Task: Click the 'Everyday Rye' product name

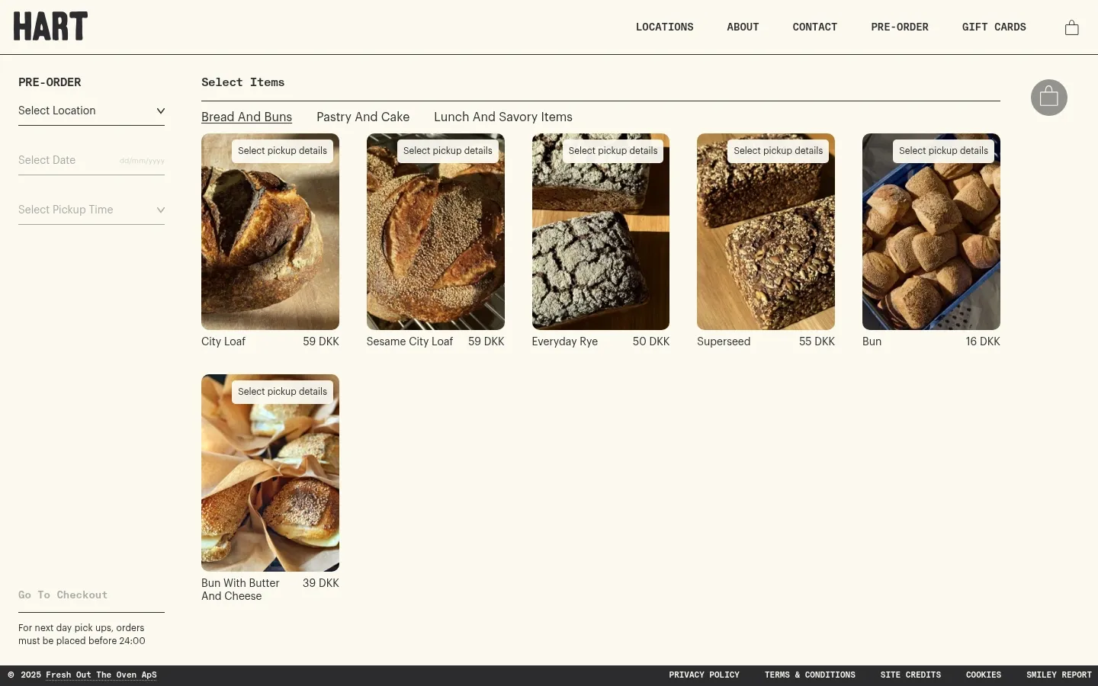Action: (565, 342)
